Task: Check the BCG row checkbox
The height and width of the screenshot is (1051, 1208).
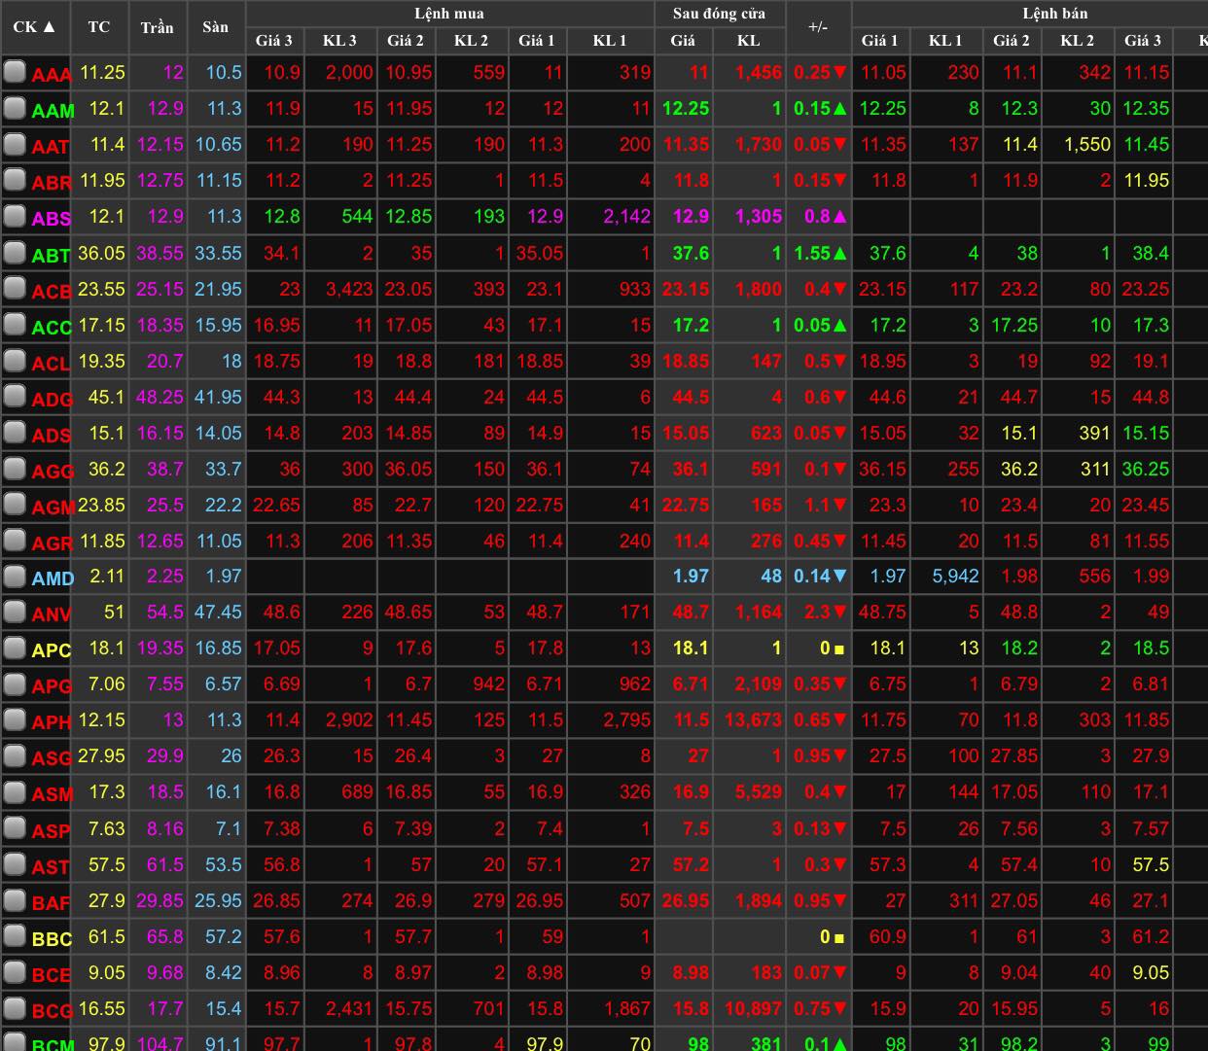Action: pos(15,1008)
